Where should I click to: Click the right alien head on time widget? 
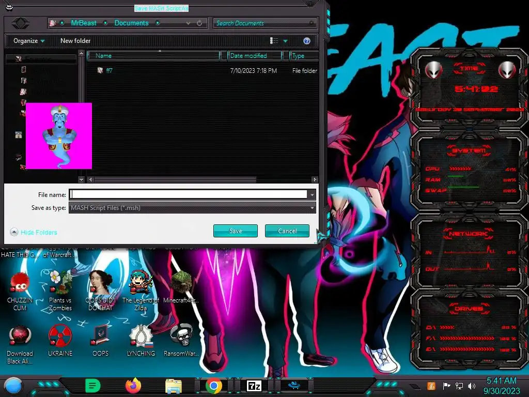click(x=507, y=70)
